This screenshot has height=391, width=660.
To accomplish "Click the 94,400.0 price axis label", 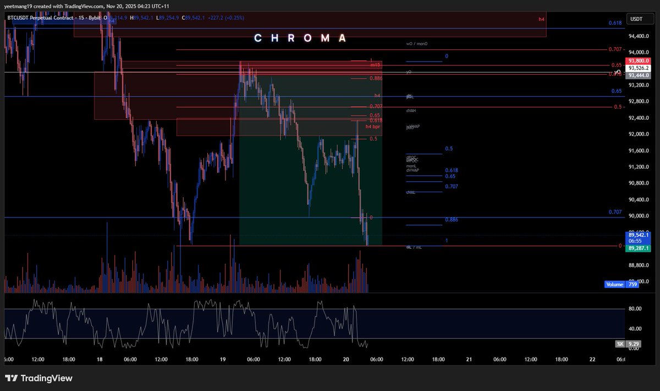I will (639, 36).
